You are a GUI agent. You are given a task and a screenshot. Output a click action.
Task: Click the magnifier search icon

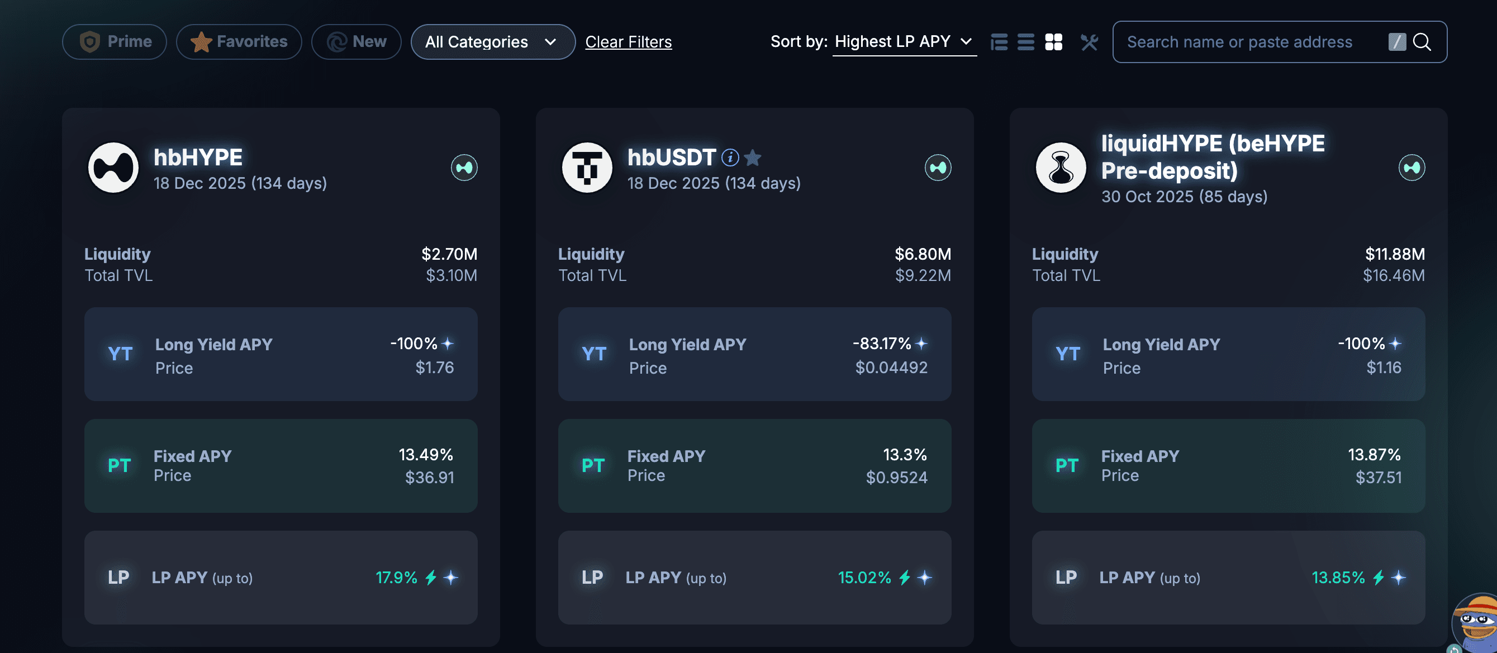click(x=1422, y=42)
